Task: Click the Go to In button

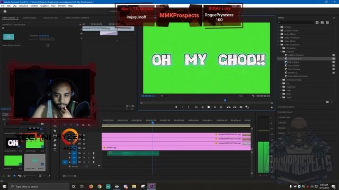Action: (197, 107)
